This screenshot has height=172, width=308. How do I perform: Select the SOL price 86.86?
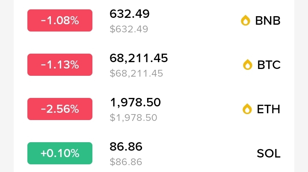pyautogui.click(x=126, y=147)
